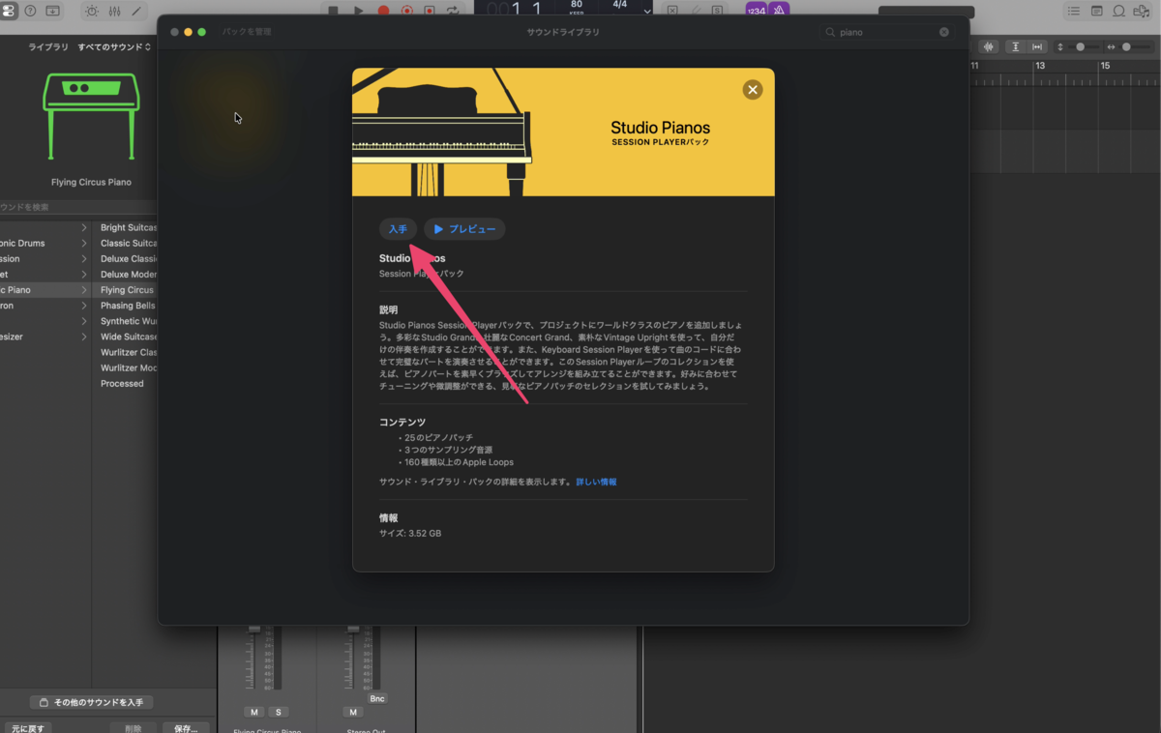Play the プレビュー preview of Studio Pianos
Image resolution: width=1161 pixels, height=733 pixels.
point(464,229)
